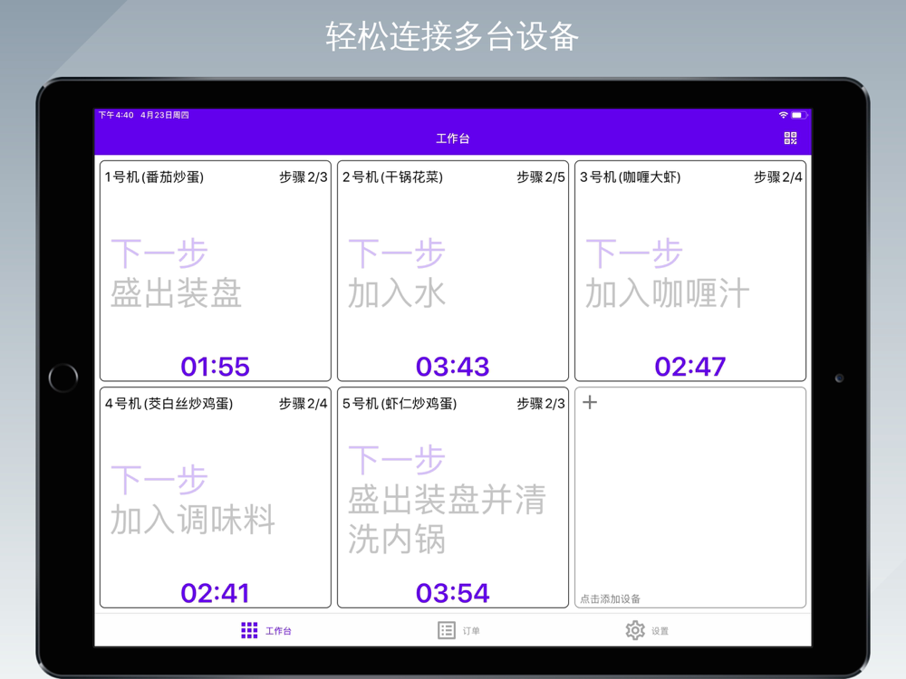Tap next step text 加入咖喱汁

coord(667,294)
